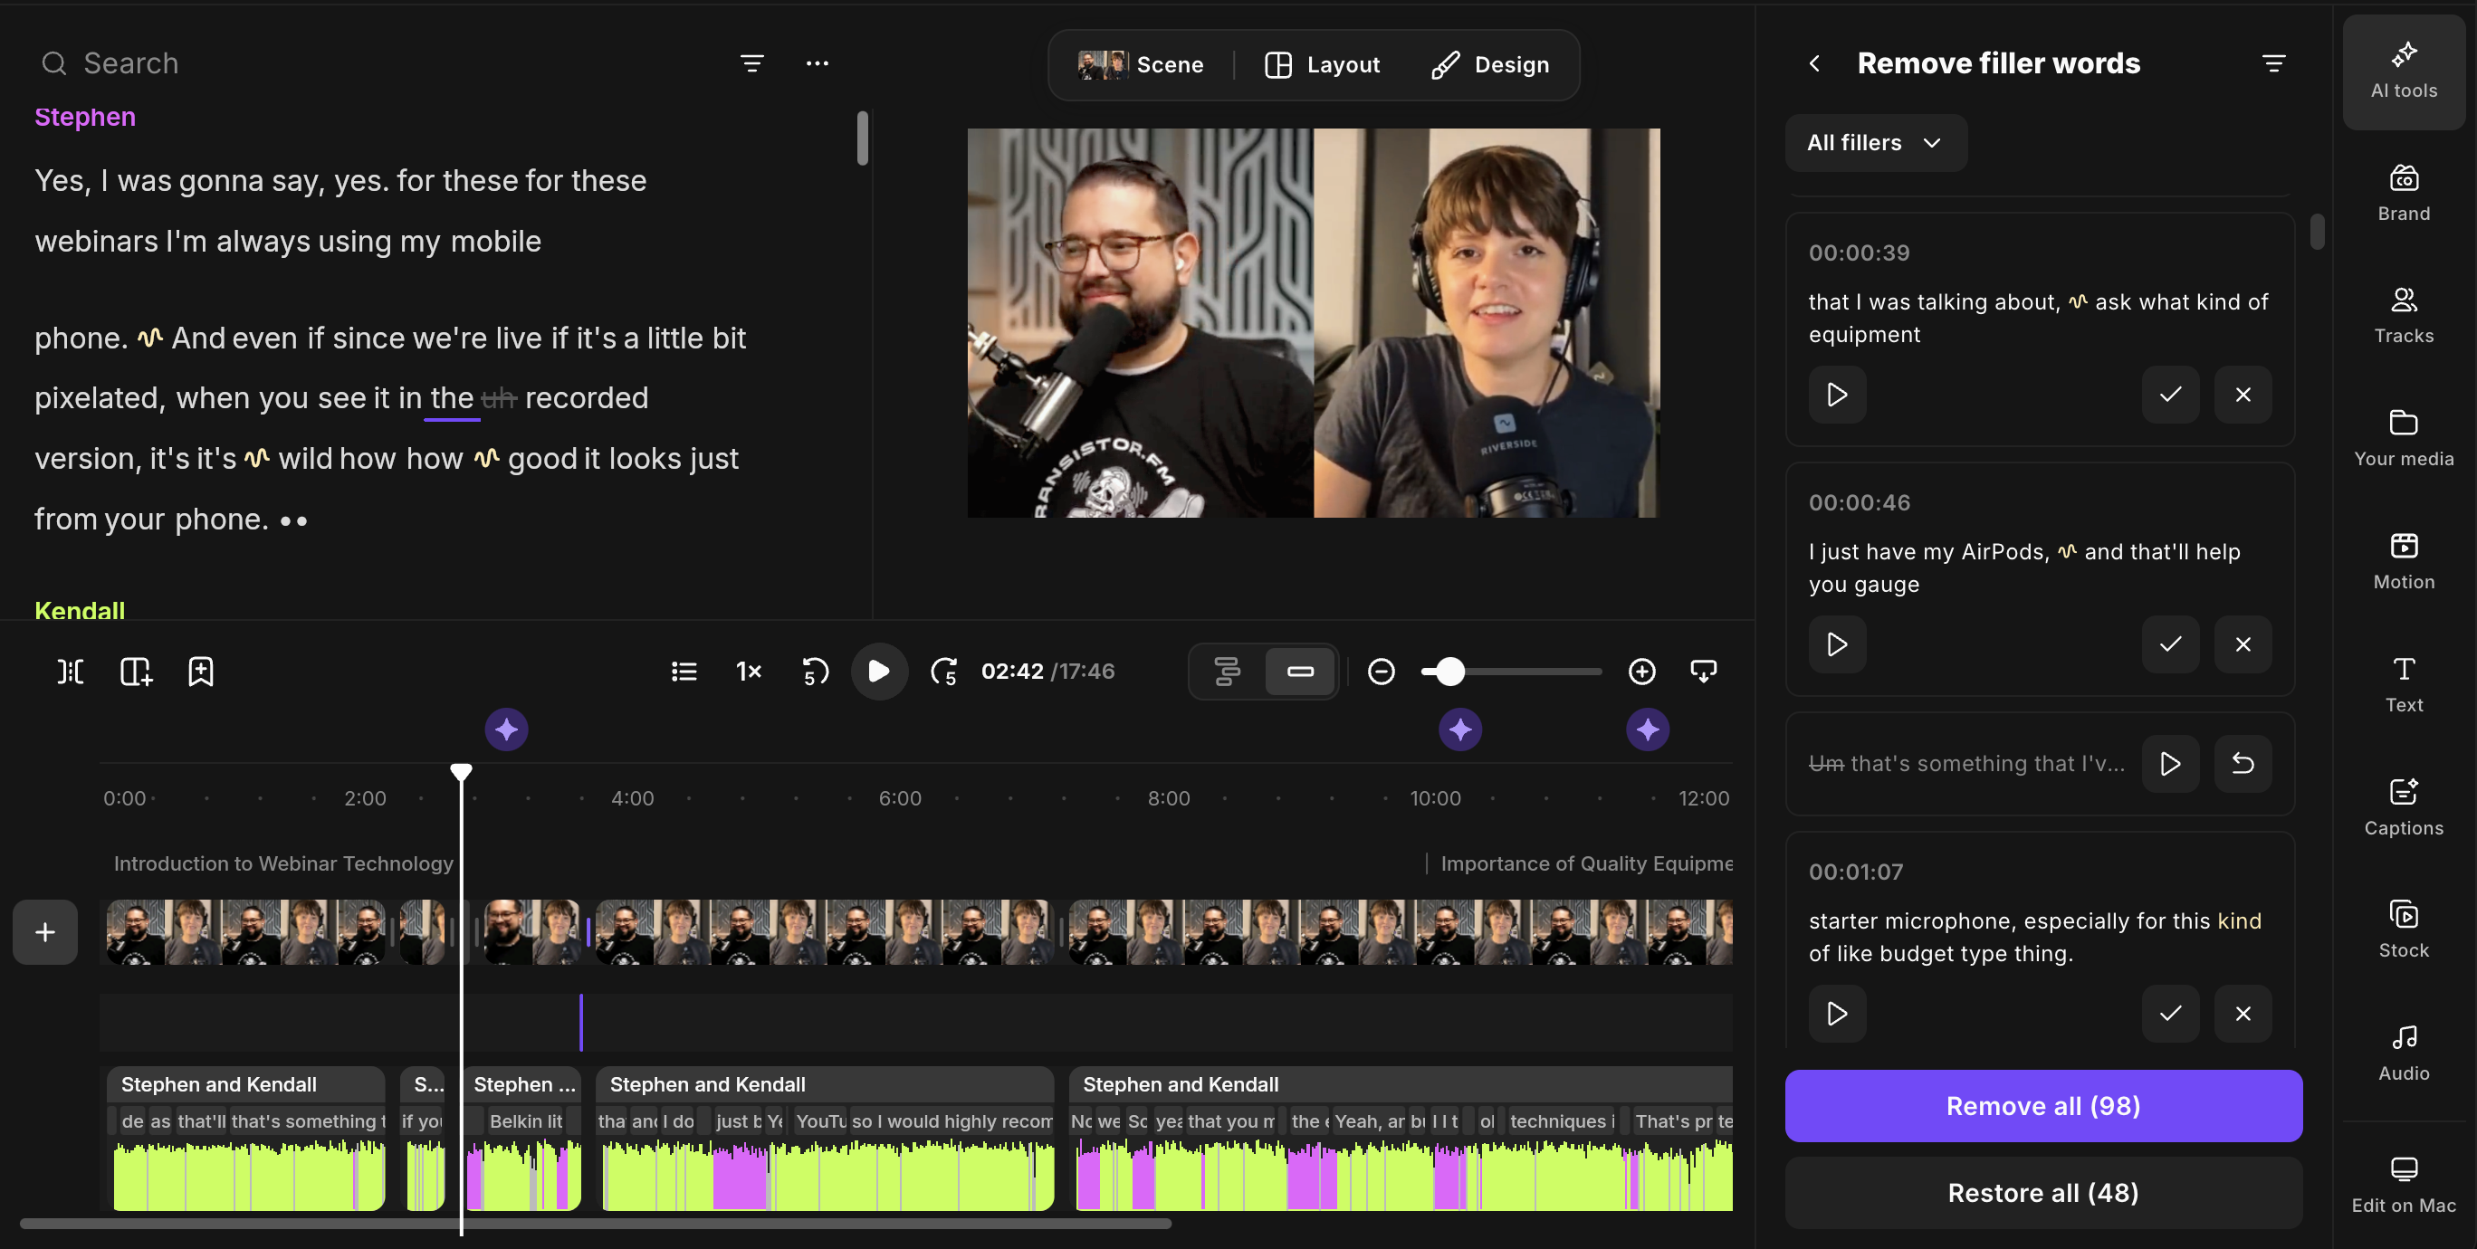Undo removal of 'Um that's something' filler

tap(2243, 764)
